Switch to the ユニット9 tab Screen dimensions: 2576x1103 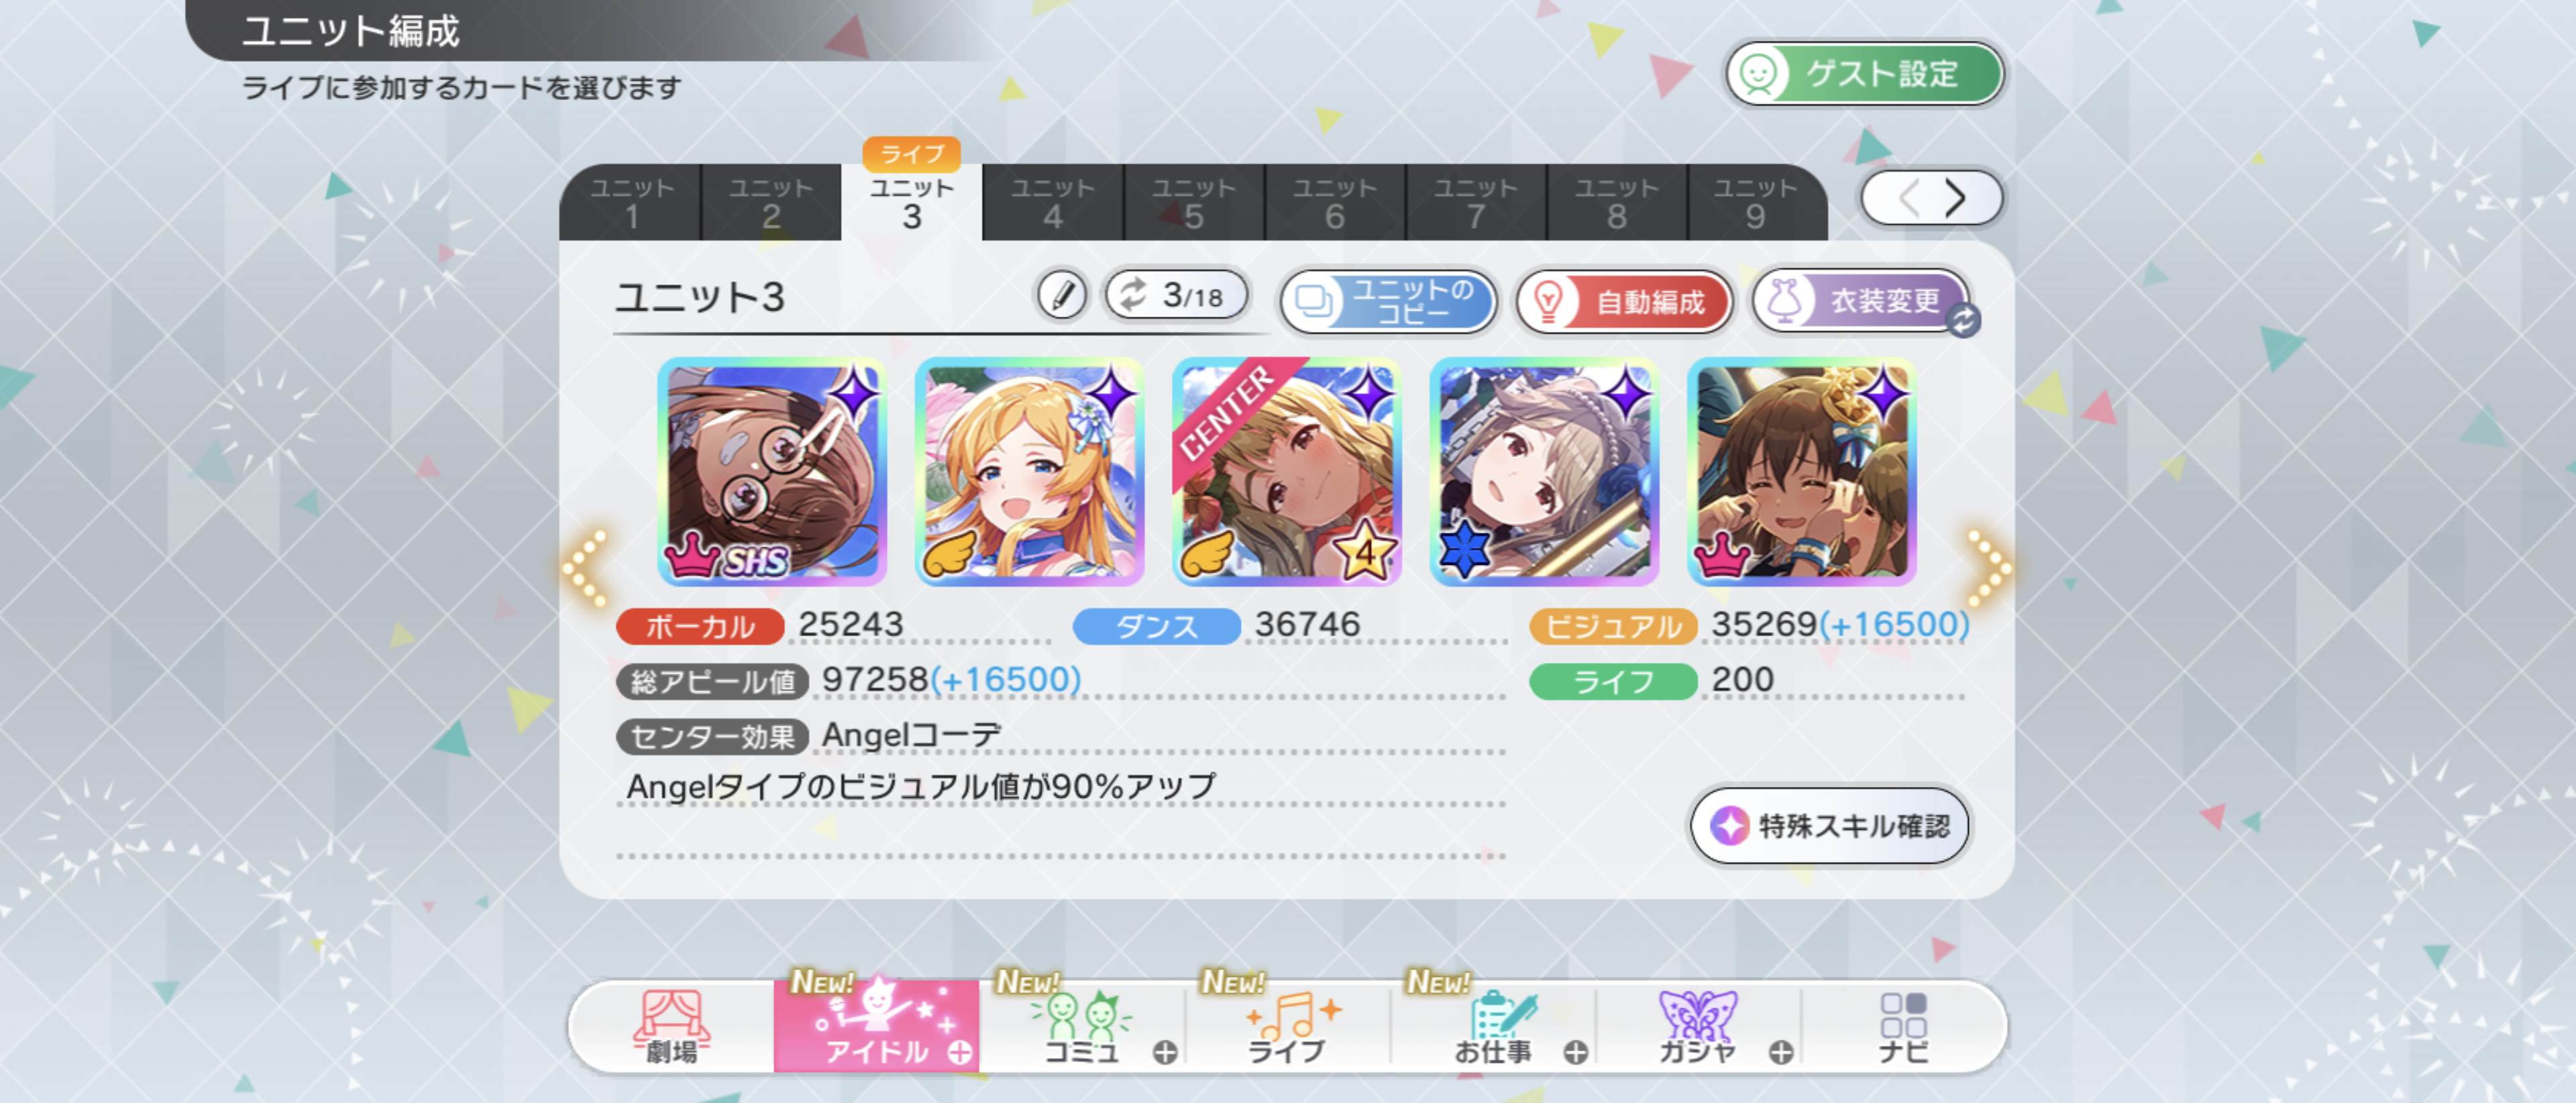pyautogui.click(x=1757, y=203)
